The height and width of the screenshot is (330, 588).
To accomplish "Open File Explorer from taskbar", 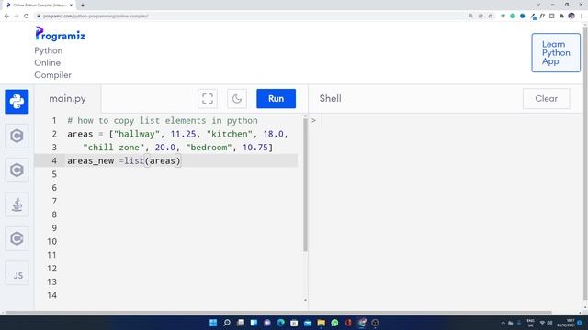I will 321,323.
